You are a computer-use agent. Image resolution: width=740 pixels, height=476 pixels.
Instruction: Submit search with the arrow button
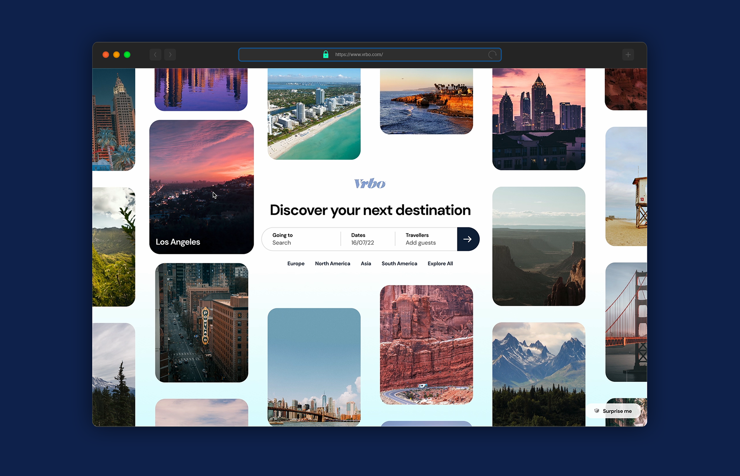tap(468, 239)
